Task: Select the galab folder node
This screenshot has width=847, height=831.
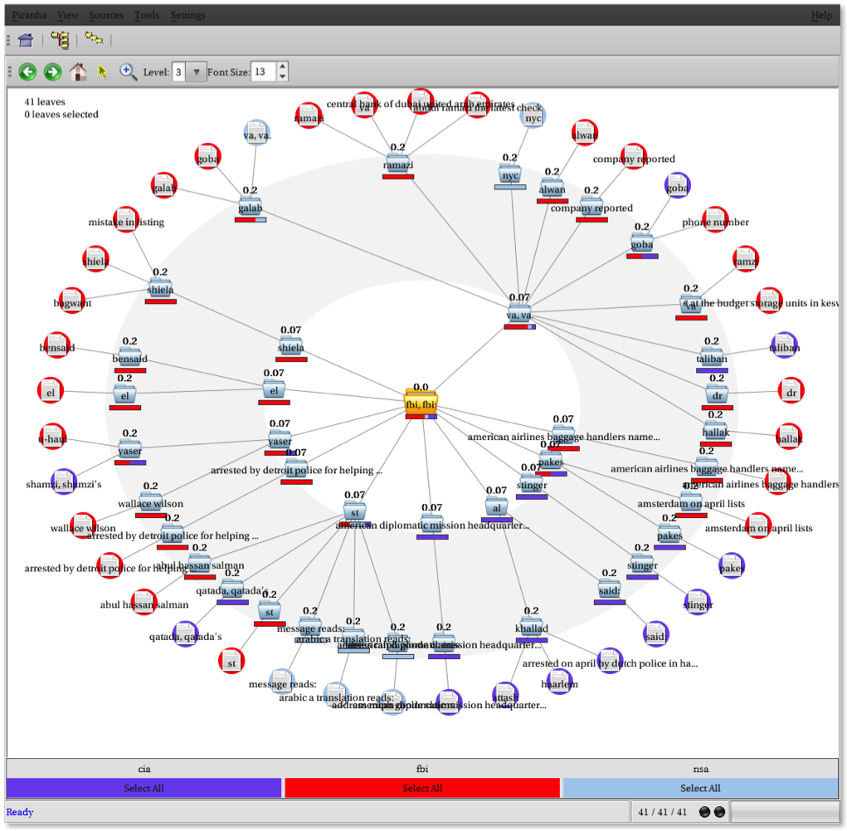Action: point(250,208)
